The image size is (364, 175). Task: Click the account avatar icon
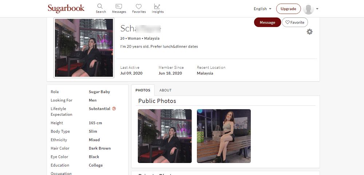click(308, 9)
